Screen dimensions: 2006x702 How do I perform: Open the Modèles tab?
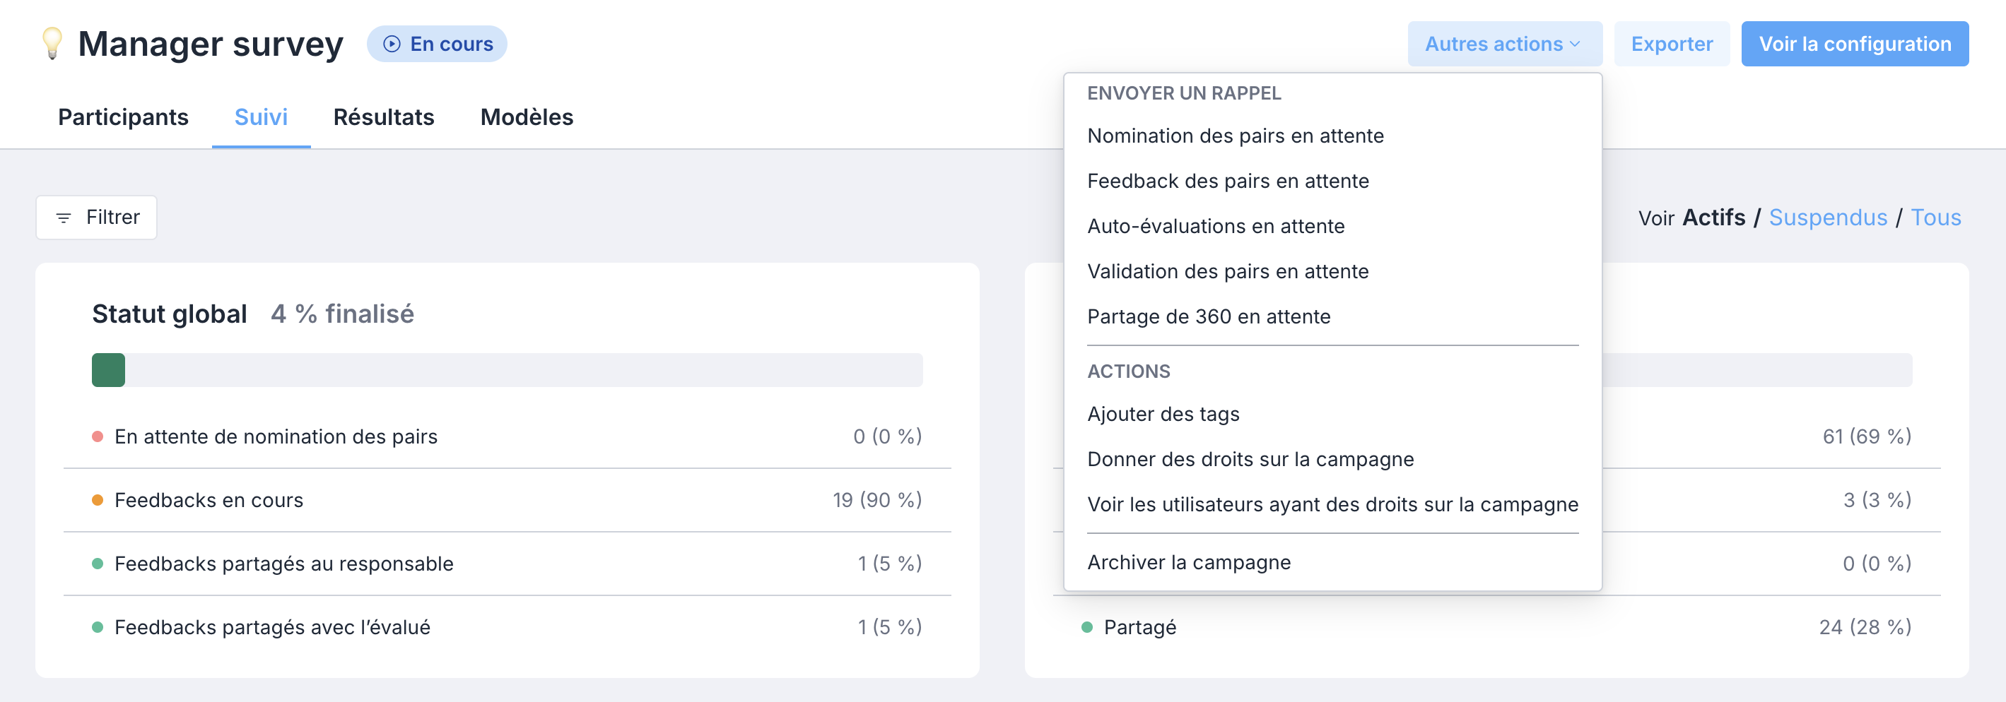click(527, 117)
